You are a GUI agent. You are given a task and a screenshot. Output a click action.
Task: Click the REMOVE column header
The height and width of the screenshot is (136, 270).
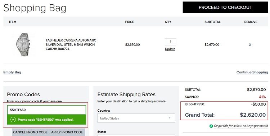[251, 22]
